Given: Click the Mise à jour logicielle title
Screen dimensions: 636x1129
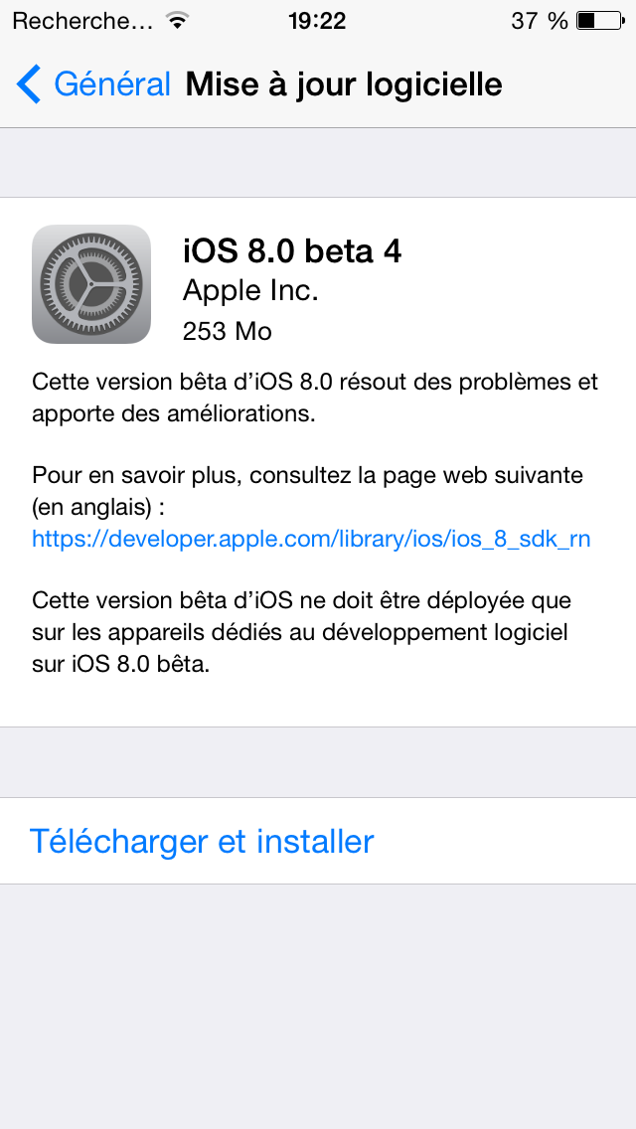Looking at the screenshot, I should point(344,84).
